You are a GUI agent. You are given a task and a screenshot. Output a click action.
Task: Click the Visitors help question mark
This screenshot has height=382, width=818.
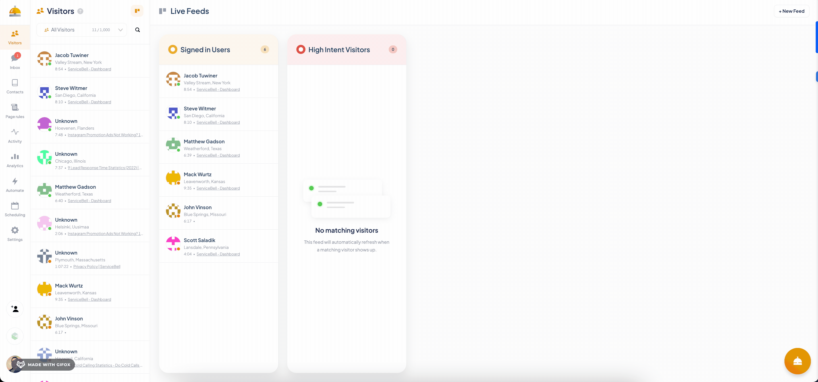click(80, 11)
